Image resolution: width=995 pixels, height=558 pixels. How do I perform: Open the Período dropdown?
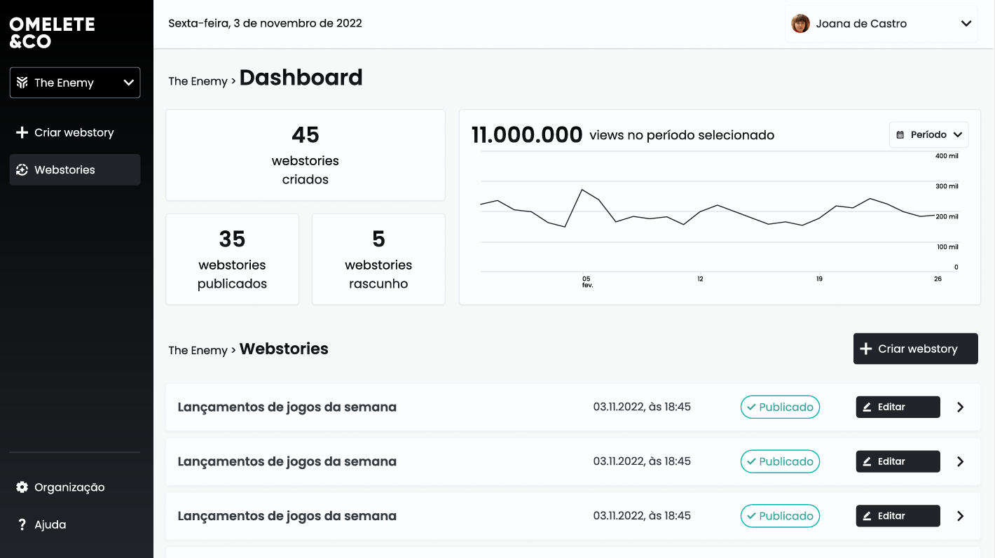tap(928, 134)
